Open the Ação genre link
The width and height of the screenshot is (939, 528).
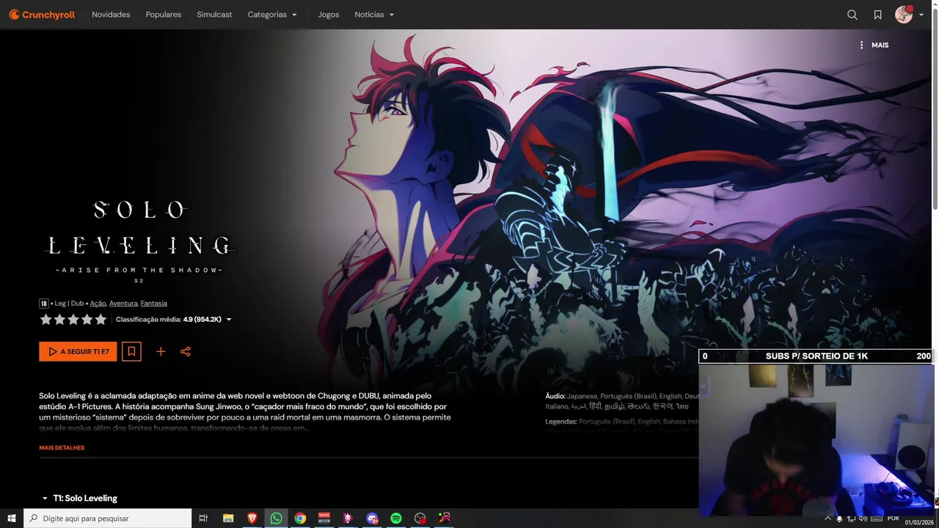click(98, 303)
